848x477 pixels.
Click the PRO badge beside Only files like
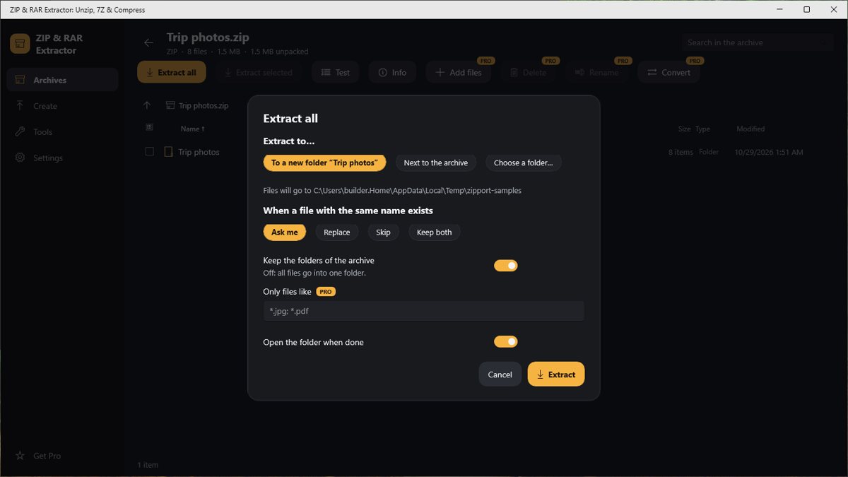coord(325,291)
